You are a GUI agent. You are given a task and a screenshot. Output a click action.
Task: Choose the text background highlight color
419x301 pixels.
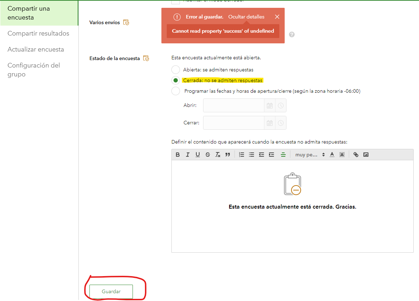click(342, 155)
